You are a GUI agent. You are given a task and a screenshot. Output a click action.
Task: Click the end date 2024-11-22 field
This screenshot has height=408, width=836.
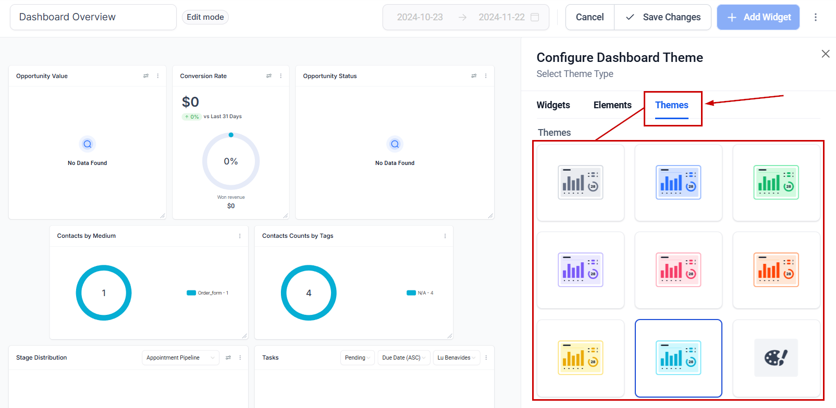tap(501, 17)
